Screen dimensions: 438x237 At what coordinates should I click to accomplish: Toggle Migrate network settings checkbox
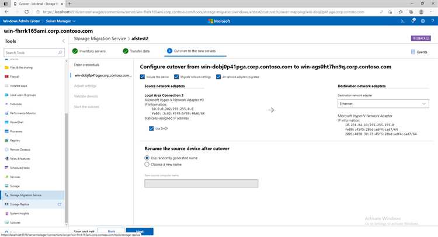[x=176, y=77]
